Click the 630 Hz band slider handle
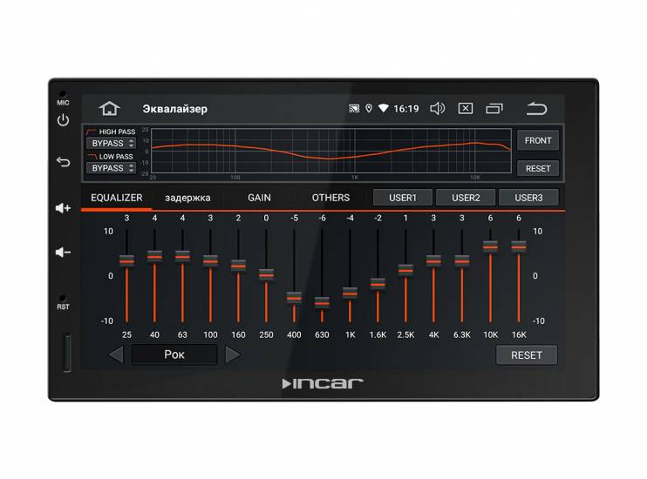This screenshot has width=647, height=479. click(x=322, y=303)
